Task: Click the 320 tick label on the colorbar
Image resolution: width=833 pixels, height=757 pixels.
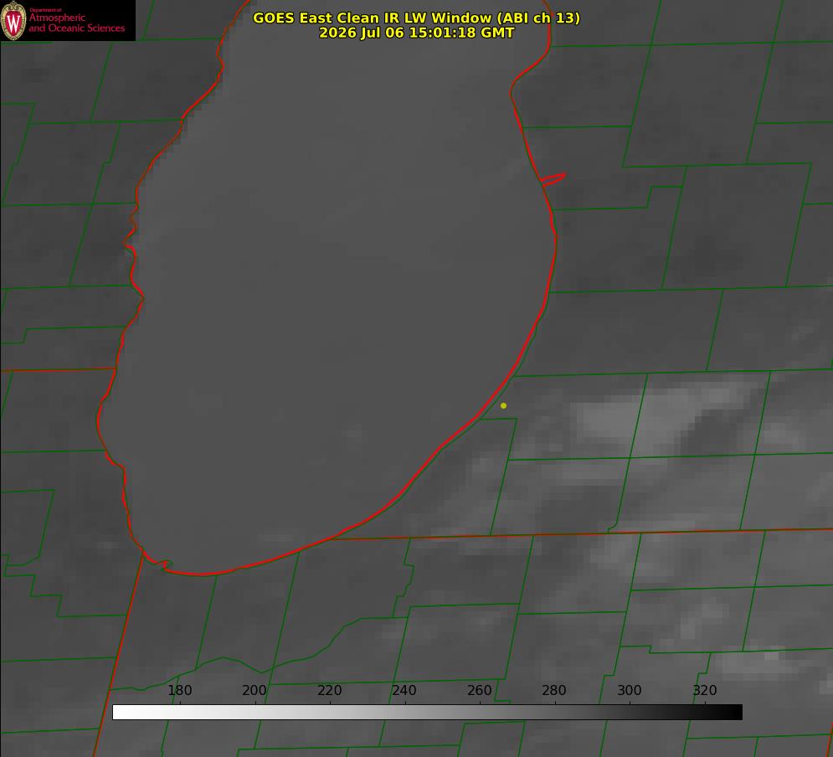Action: pos(705,690)
